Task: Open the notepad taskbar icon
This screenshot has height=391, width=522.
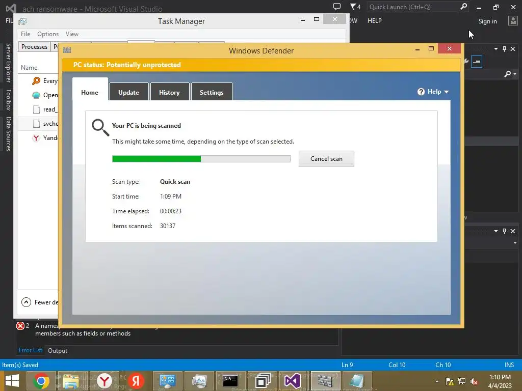Action: (x=356, y=381)
